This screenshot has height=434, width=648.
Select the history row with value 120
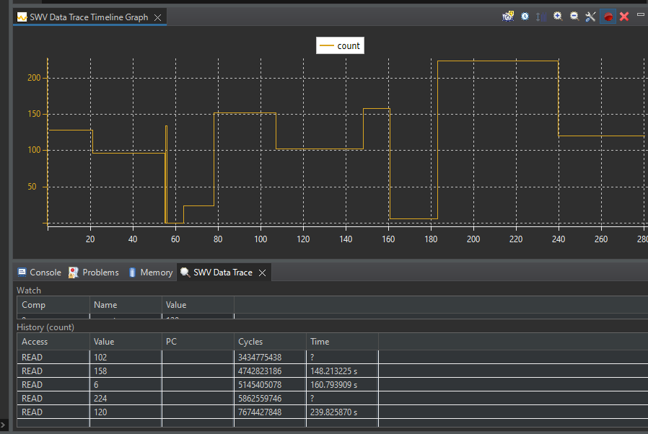[x=332, y=412]
